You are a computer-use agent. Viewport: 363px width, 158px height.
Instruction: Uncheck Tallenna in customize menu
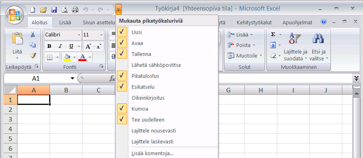click(x=167, y=54)
